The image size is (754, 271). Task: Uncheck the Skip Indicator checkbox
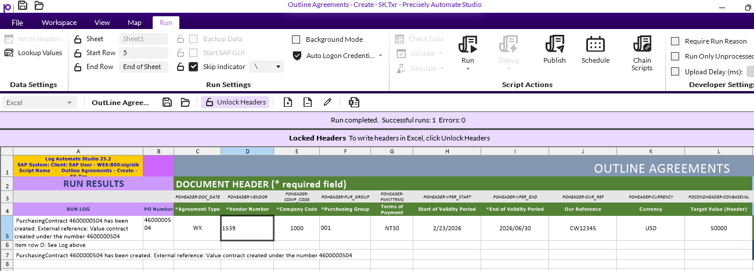[194, 67]
